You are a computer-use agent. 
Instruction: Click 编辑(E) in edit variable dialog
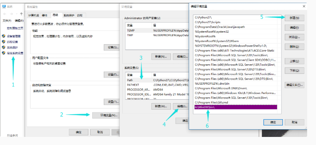coord(294,28)
